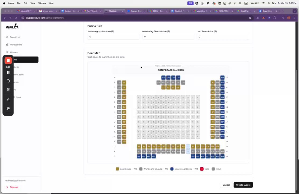Mark seat C11 as pre-sold

163,78
